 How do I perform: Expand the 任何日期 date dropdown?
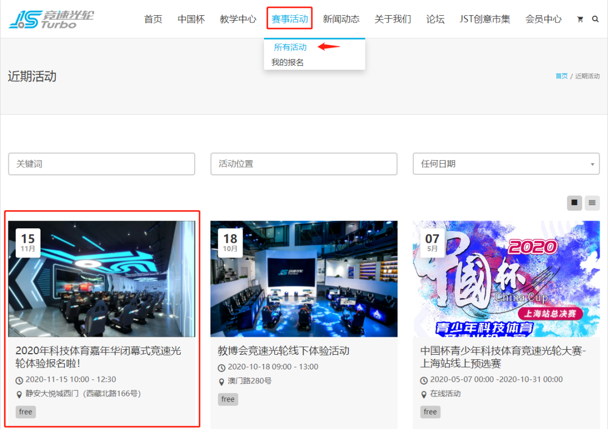tap(506, 164)
